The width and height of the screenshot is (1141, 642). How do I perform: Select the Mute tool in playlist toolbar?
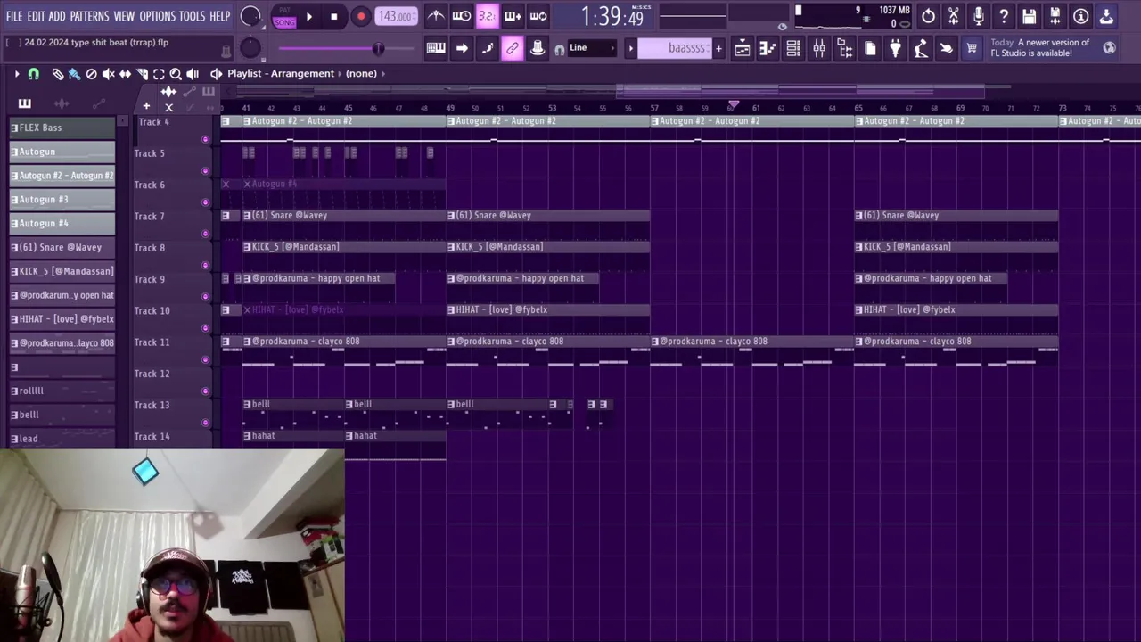(109, 74)
